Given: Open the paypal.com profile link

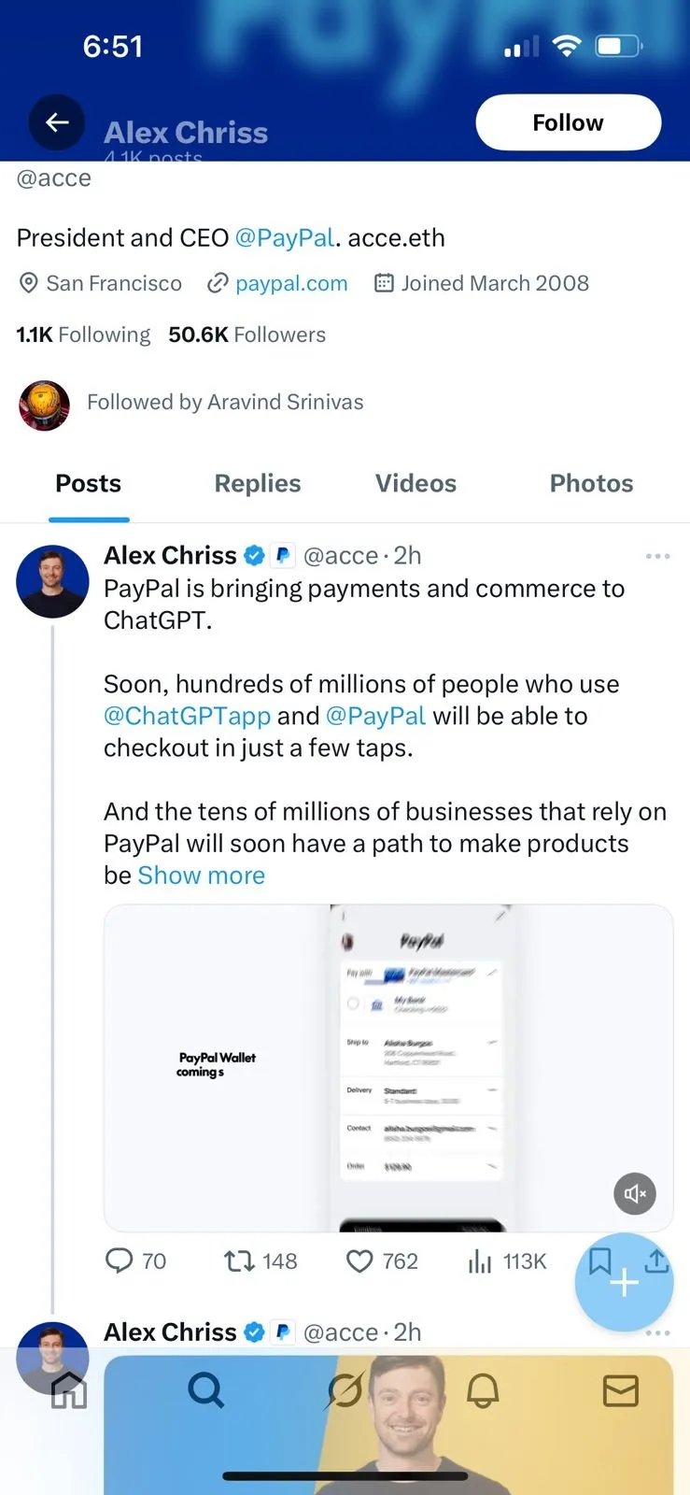Looking at the screenshot, I should tap(290, 283).
